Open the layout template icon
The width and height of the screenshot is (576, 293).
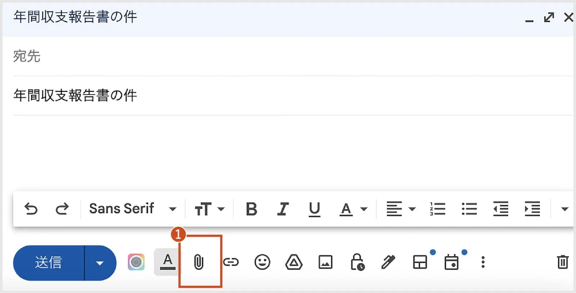pos(420,262)
